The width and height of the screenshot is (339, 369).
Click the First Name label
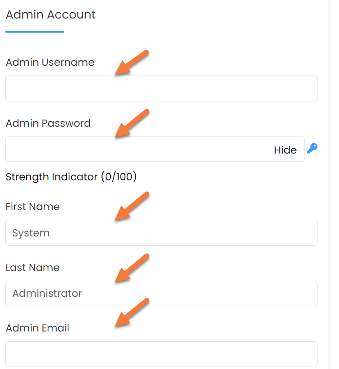coord(33,207)
